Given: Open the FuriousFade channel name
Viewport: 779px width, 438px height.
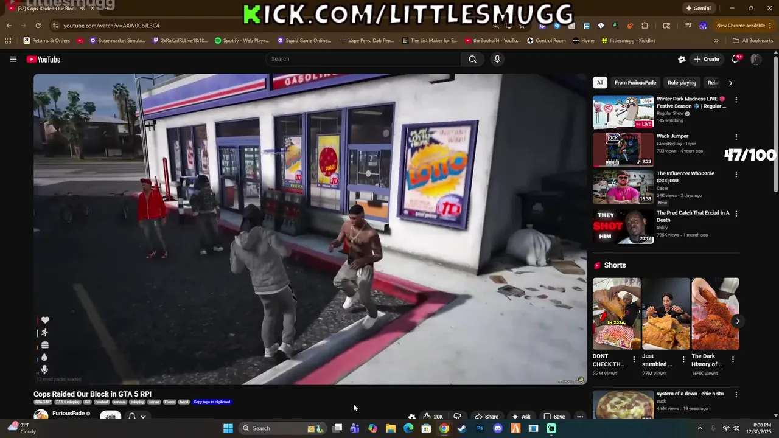Looking at the screenshot, I should tap(68, 414).
